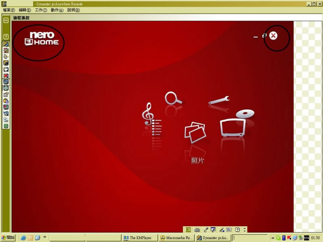Click the blue phone tray icon

(284, 238)
